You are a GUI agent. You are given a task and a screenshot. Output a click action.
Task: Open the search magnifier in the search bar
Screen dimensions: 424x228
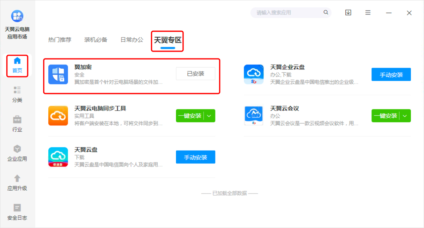pos(326,12)
